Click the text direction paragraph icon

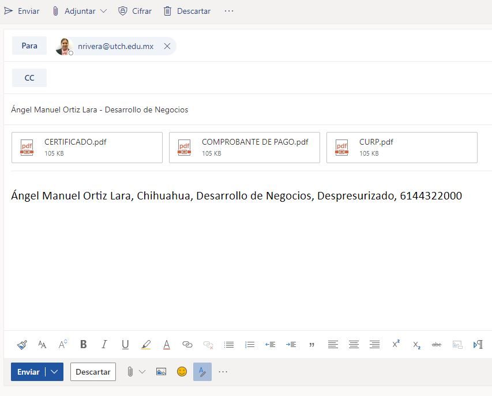click(478, 345)
